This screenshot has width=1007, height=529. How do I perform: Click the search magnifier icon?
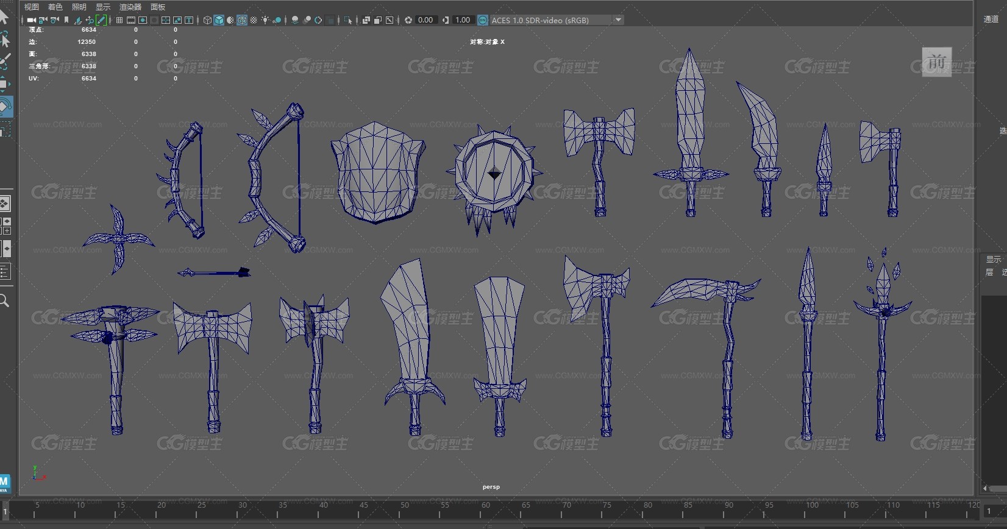tap(4, 300)
